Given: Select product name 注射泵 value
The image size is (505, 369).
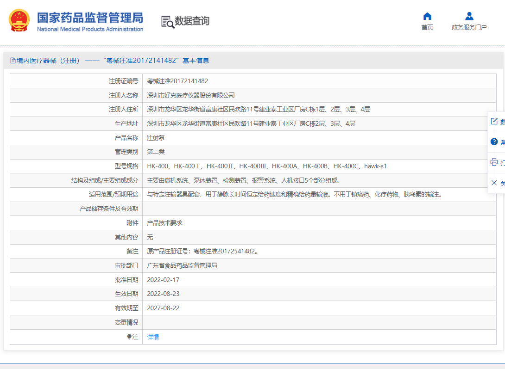Looking at the screenshot, I should (x=156, y=138).
